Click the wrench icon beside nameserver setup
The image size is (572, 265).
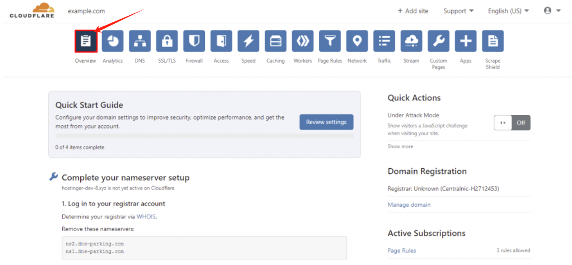click(53, 177)
